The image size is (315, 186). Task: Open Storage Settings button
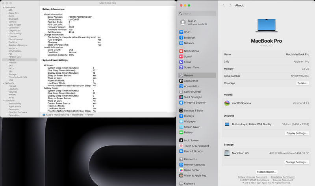pyautogui.click(x=296, y=162)
